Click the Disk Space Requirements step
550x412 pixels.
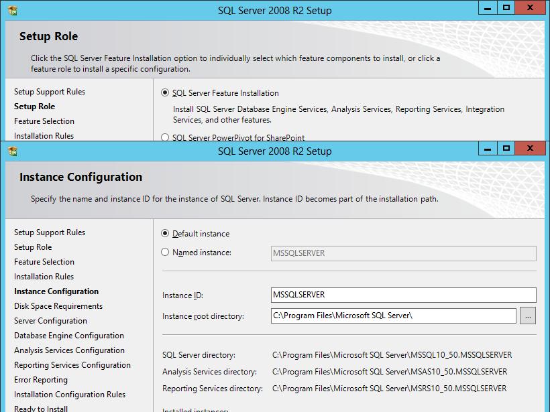pyautogui.click(x=58, y=306)
